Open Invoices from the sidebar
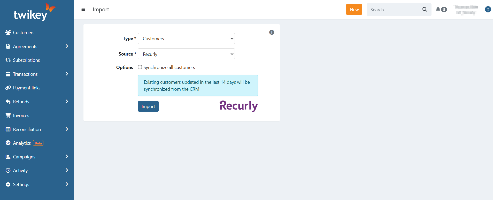 21,116
